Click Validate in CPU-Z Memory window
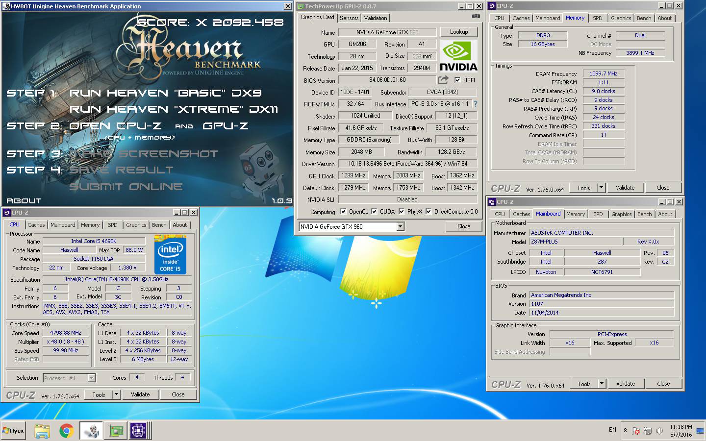Viewport: 706px width, 441px height. (625, 188)
